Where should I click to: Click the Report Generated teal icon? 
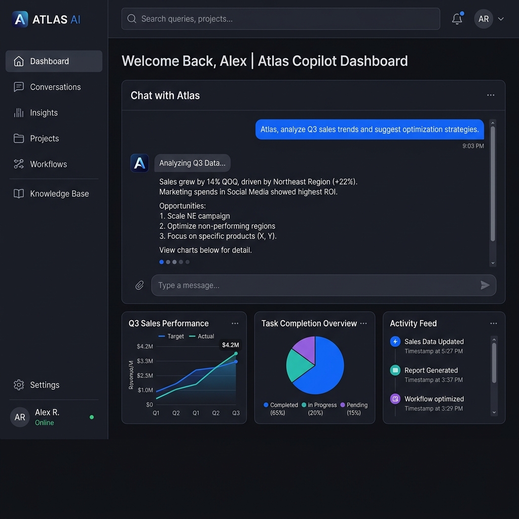[395, 370]
